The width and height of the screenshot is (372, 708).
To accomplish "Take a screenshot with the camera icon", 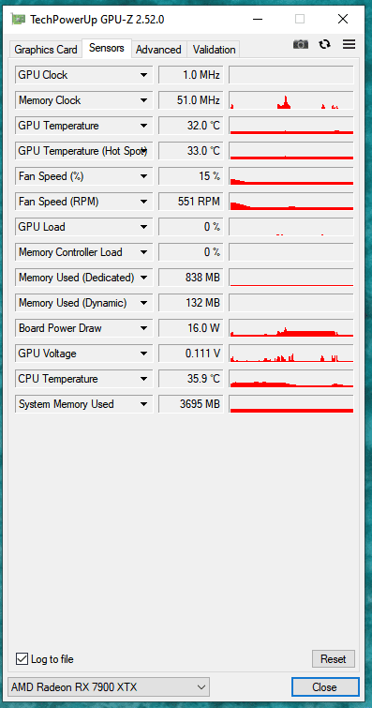I will tap(301, 44).
